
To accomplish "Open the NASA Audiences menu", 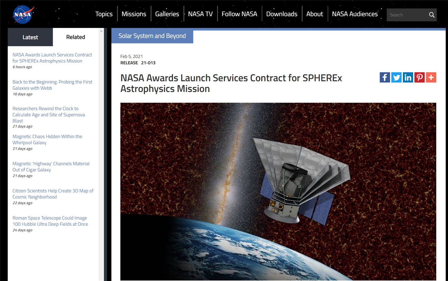I will click(355, 14).
